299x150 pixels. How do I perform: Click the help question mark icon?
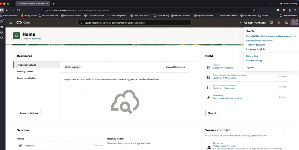(x=286, y=23)
